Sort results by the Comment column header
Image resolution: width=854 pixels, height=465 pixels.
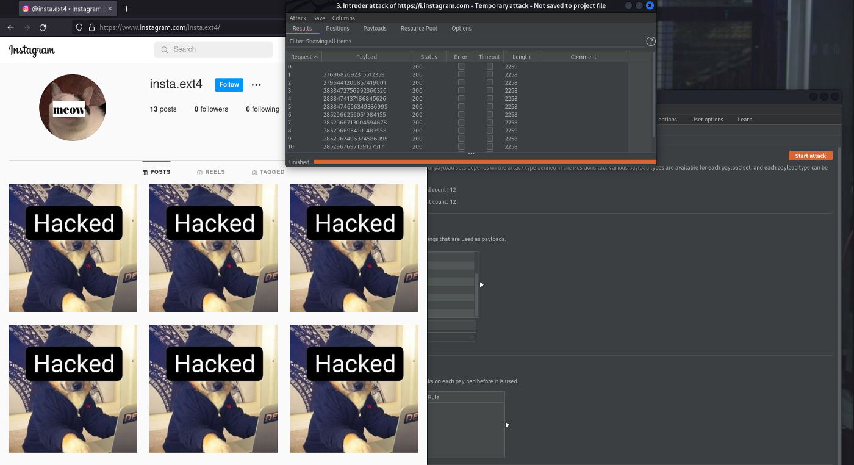click(x=583, y=57)
